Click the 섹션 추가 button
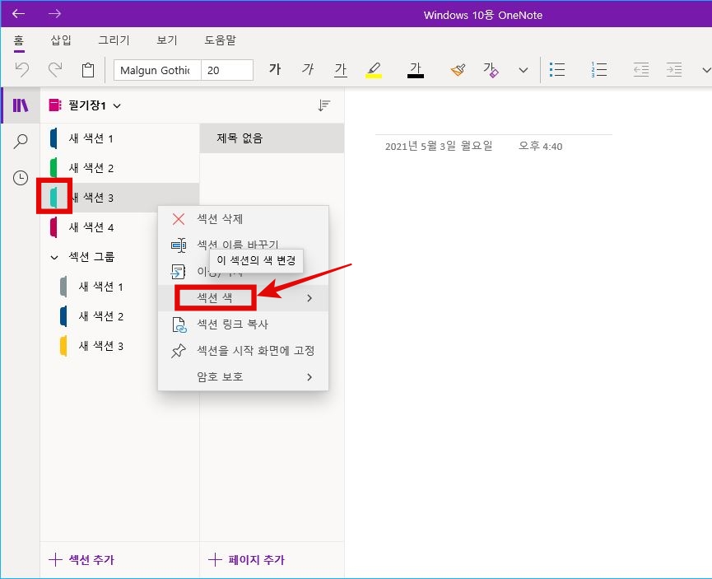712x579 pixels. [81, 559]
